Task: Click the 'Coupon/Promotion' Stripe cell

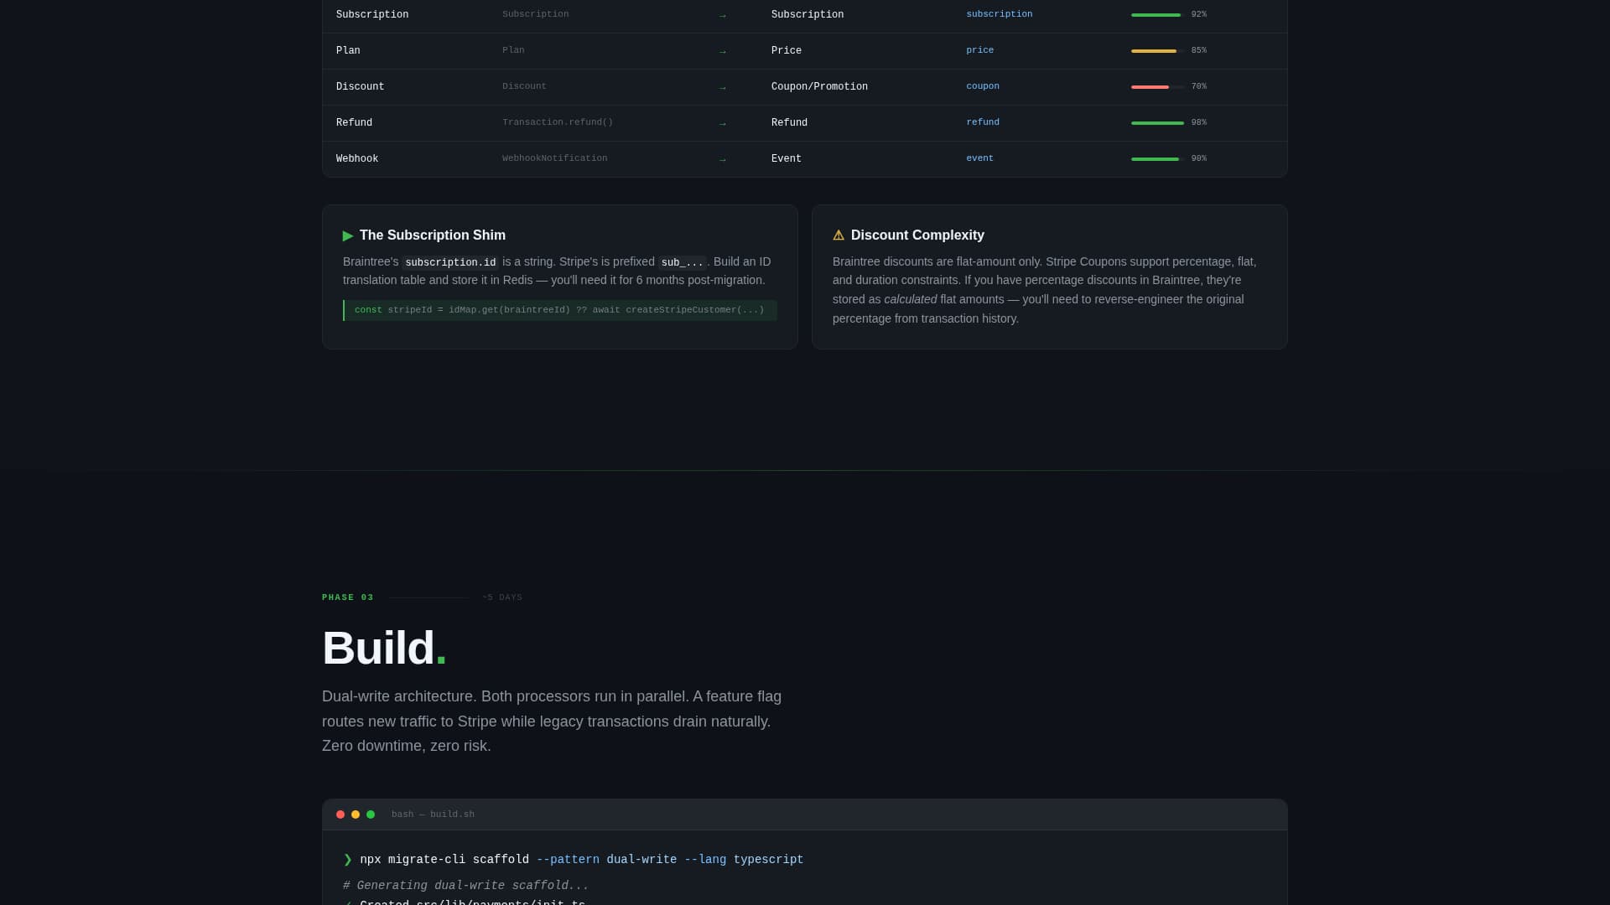Action: (819, 87)
